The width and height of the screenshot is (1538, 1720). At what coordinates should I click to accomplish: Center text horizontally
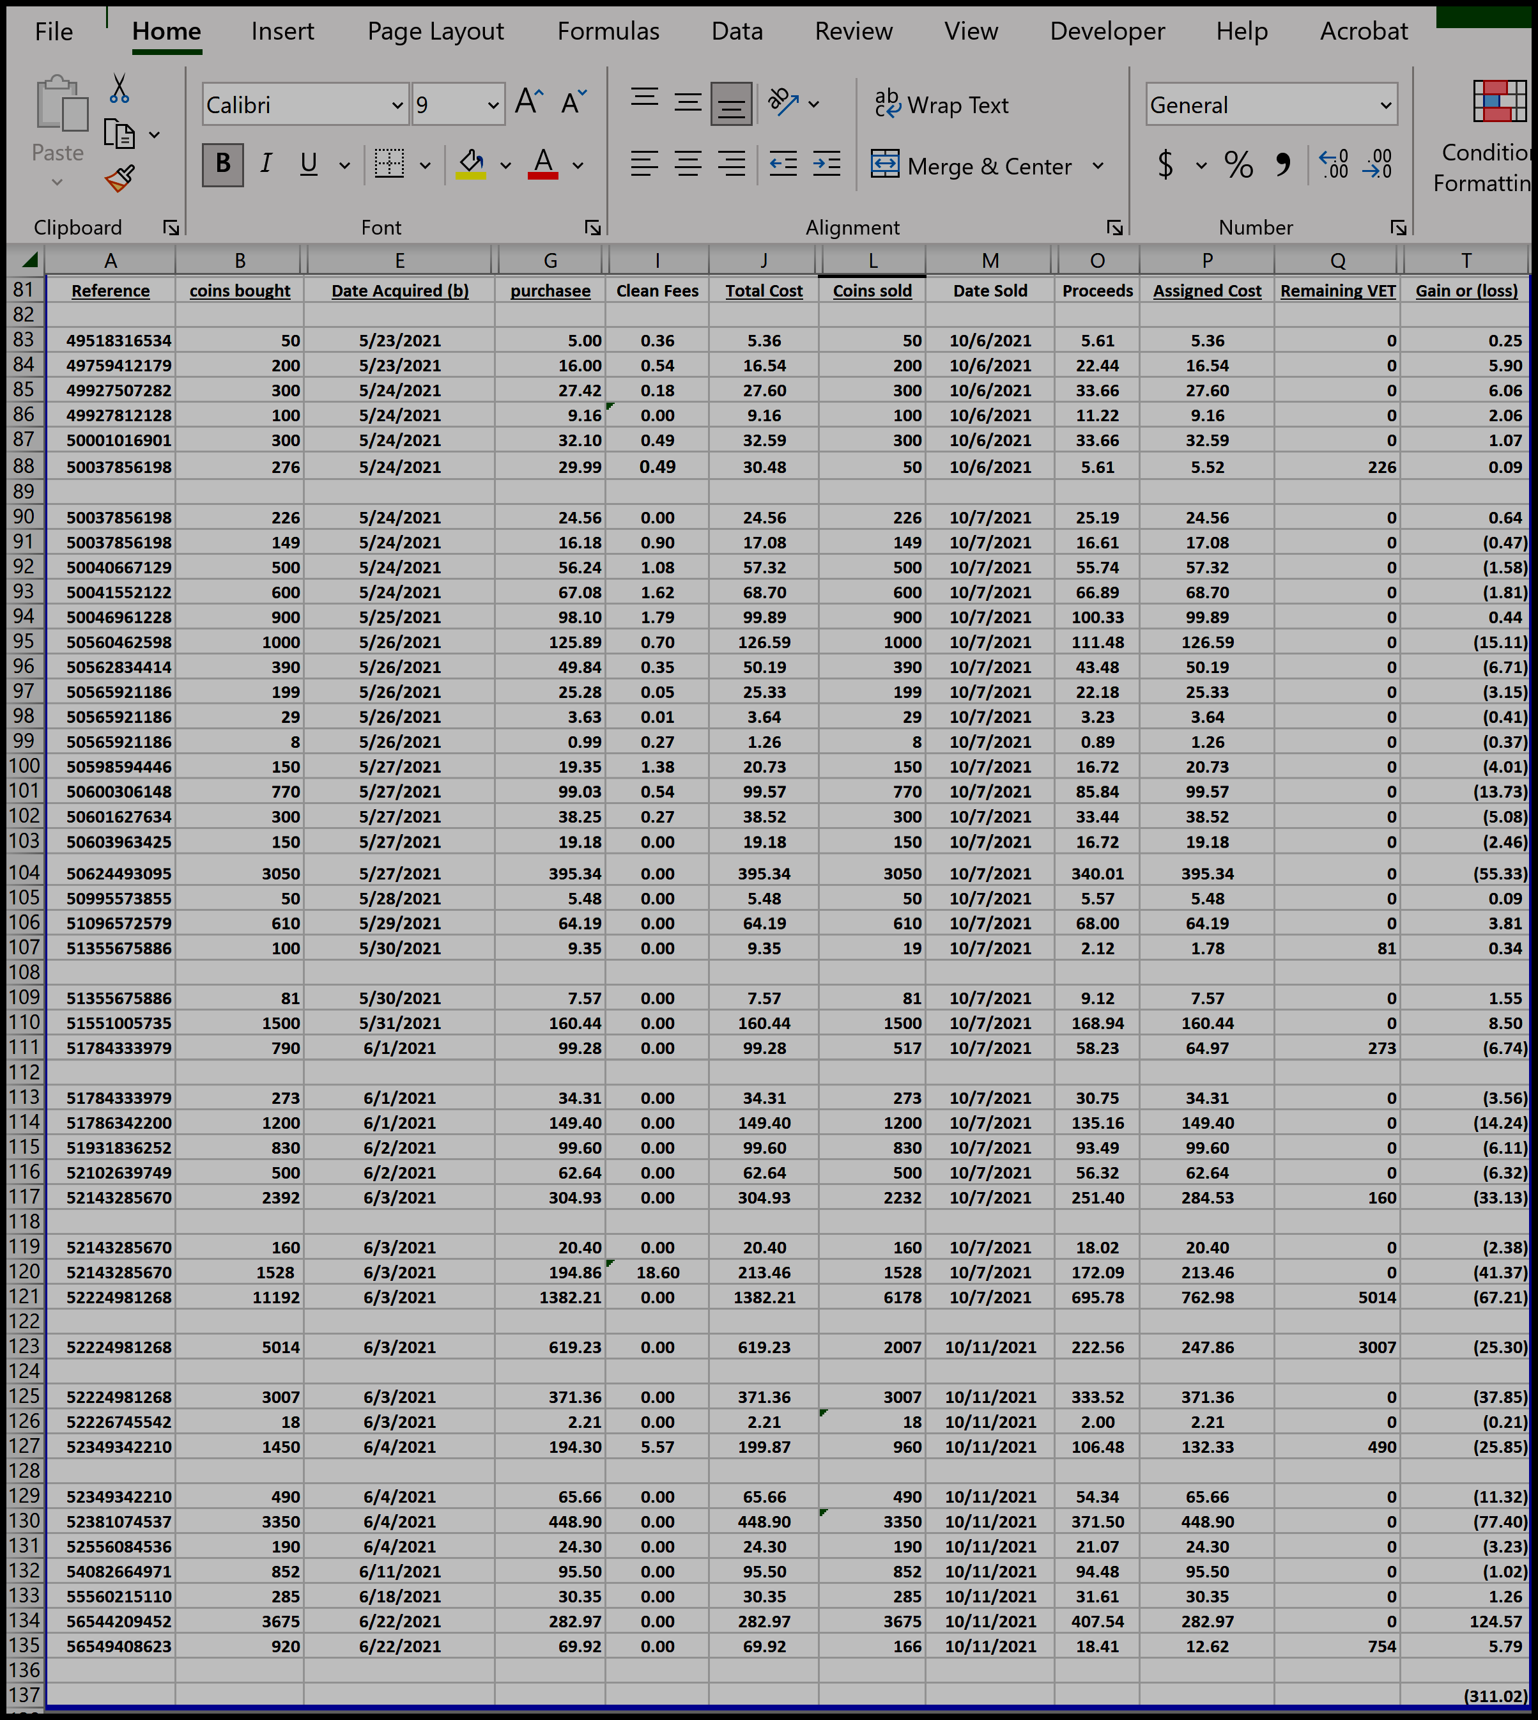pos(688,163)
